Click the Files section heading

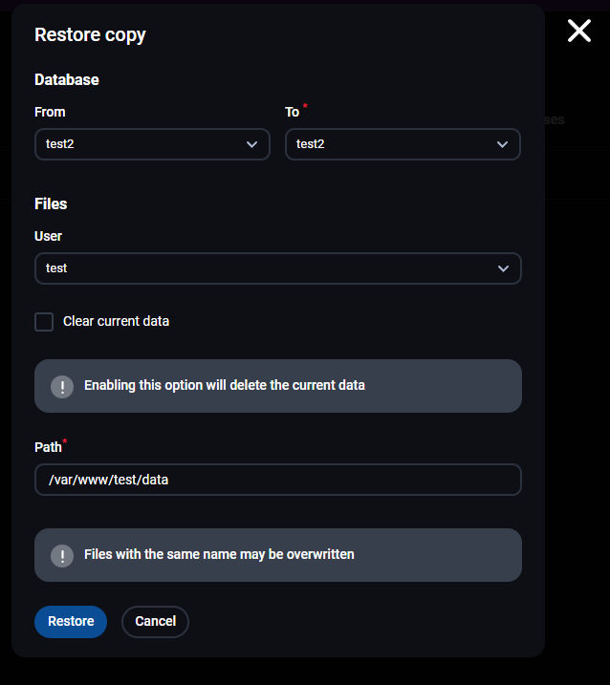[51, 204]
